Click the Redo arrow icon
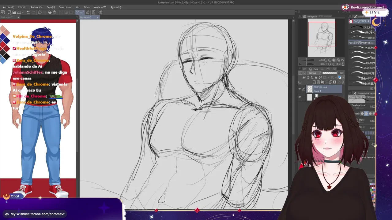The image size is (392, 220). click(x=33, y=13)
